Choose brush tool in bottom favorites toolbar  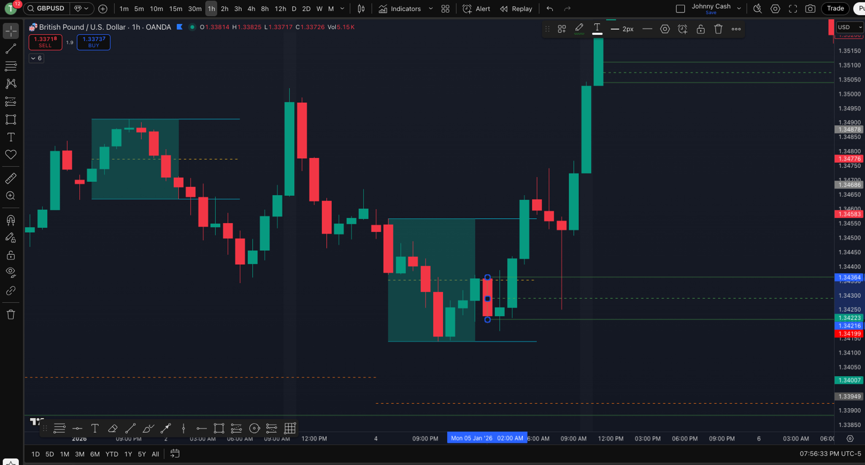point(148,429)
